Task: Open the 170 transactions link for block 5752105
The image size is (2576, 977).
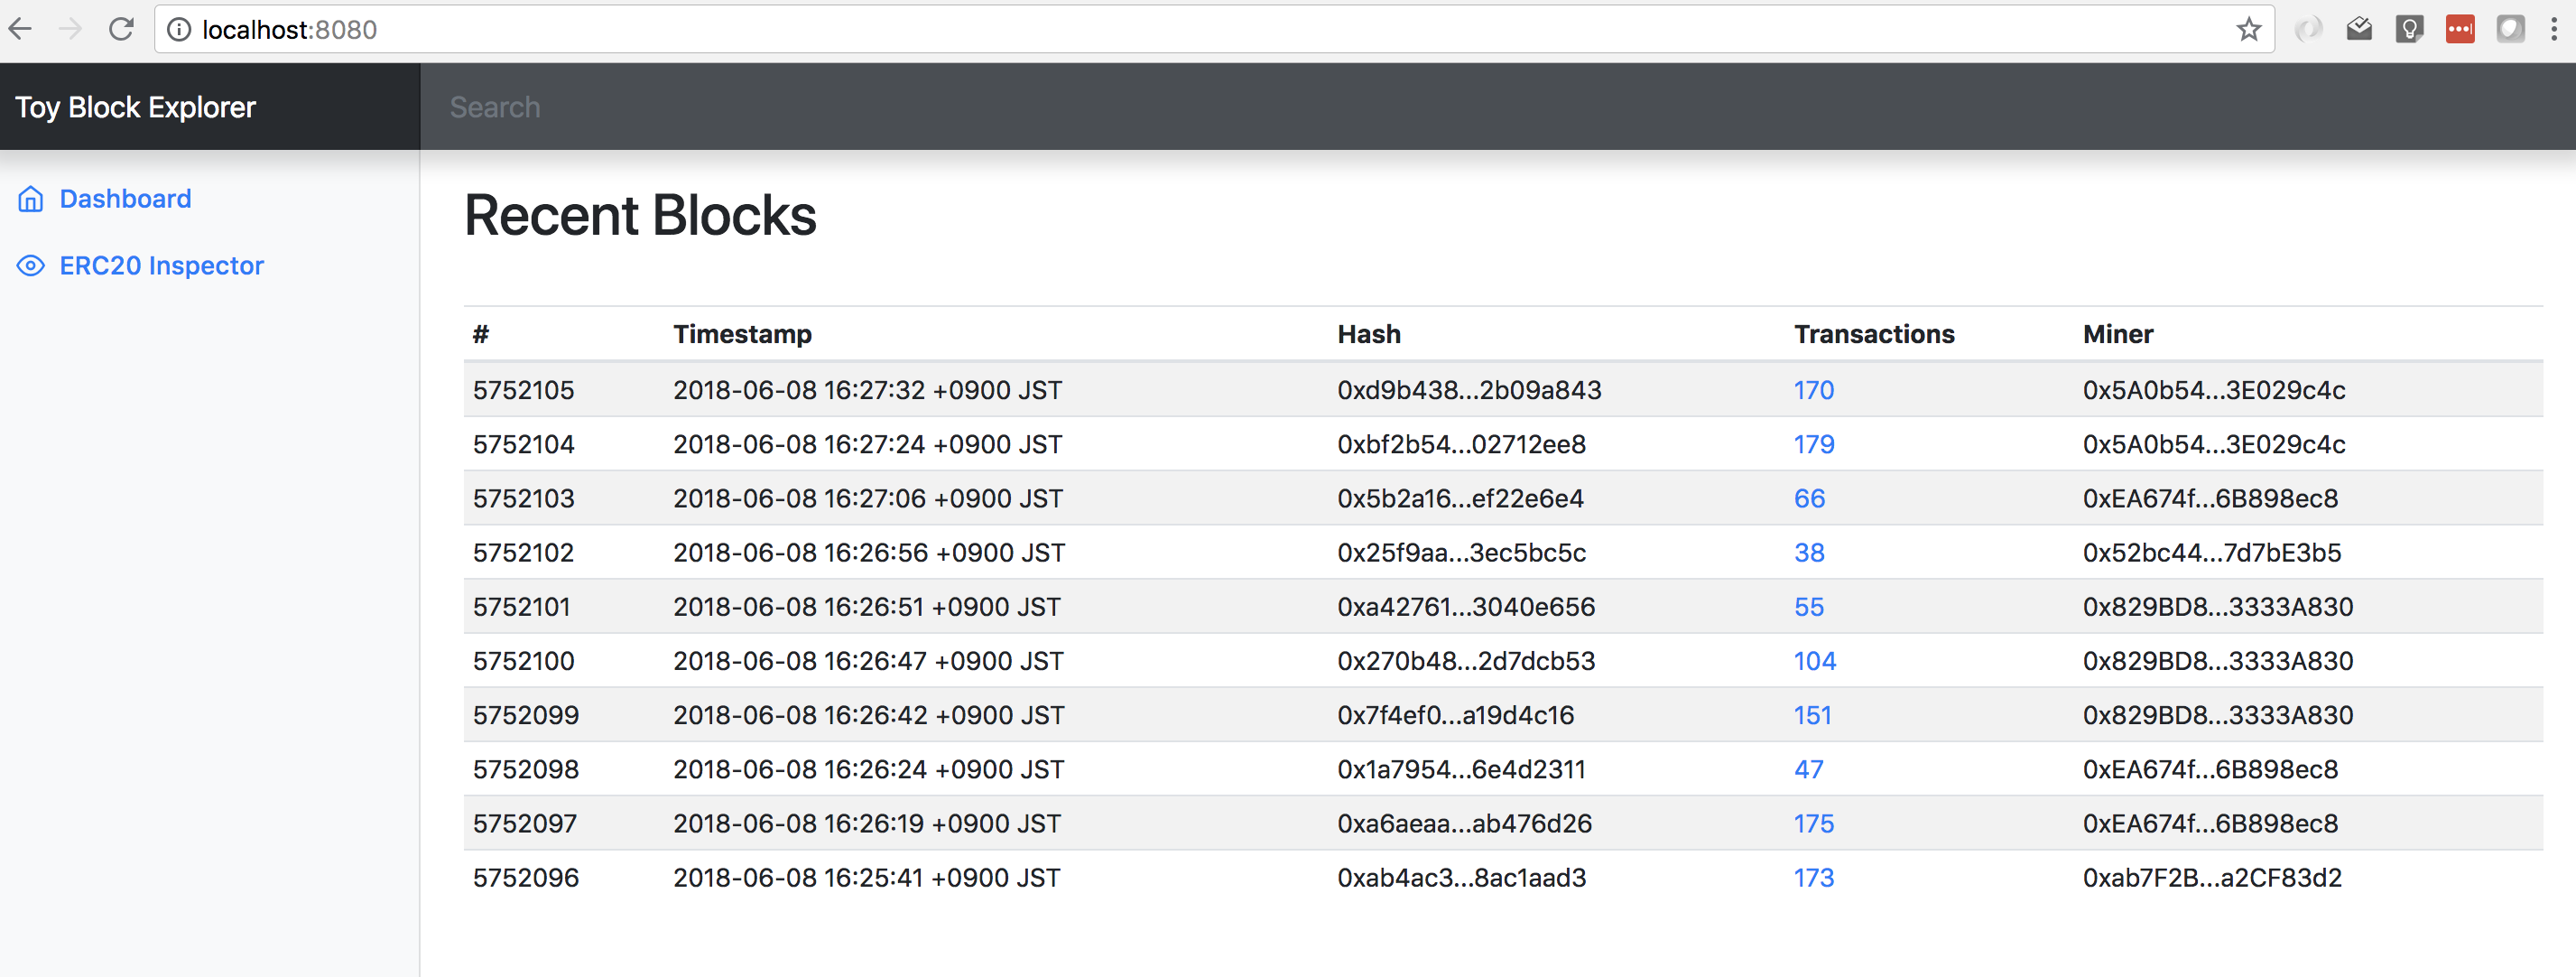Action: pos(1813,390)
